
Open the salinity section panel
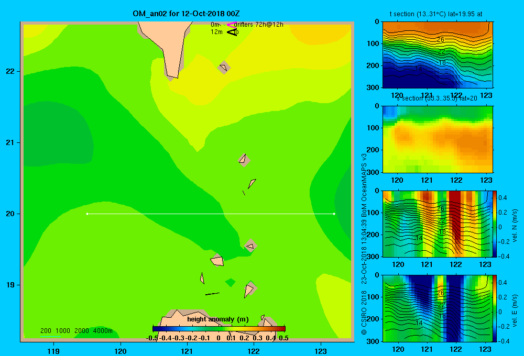438,139
